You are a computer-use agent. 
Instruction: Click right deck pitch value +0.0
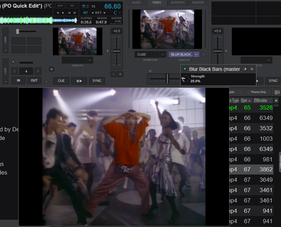point(218,31)
